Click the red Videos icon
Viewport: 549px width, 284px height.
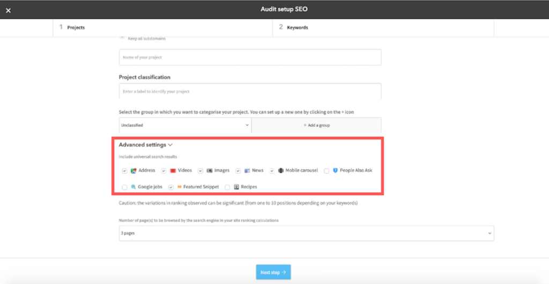(x=173, y=171)
